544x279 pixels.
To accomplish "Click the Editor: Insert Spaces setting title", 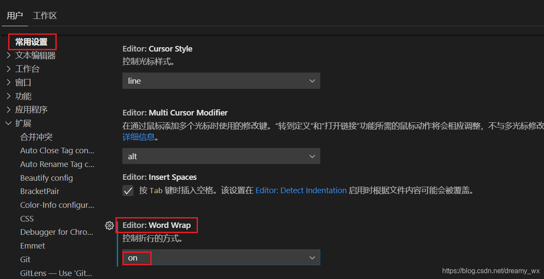I will coord(160,177).
